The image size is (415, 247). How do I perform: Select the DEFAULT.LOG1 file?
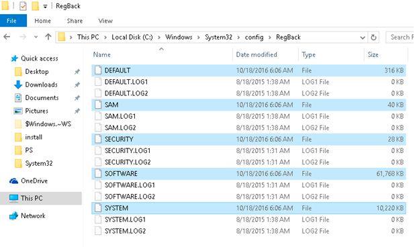coord(248,82)
